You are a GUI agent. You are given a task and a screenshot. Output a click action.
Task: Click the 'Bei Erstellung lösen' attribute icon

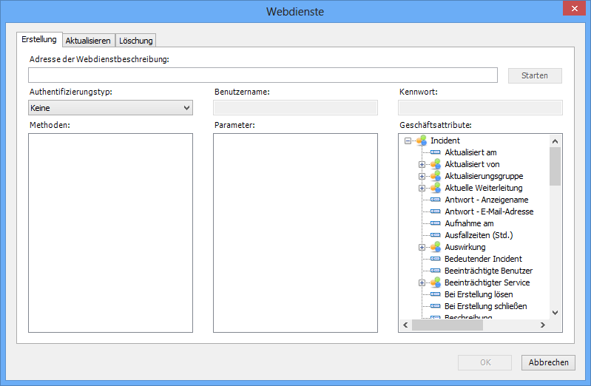tap(436, 294)
